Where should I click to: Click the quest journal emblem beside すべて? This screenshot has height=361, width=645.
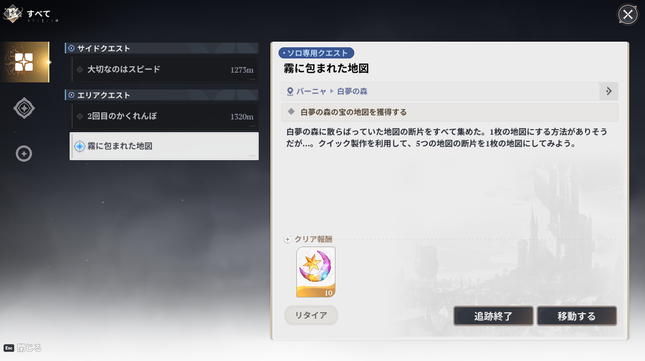(13, 14)
